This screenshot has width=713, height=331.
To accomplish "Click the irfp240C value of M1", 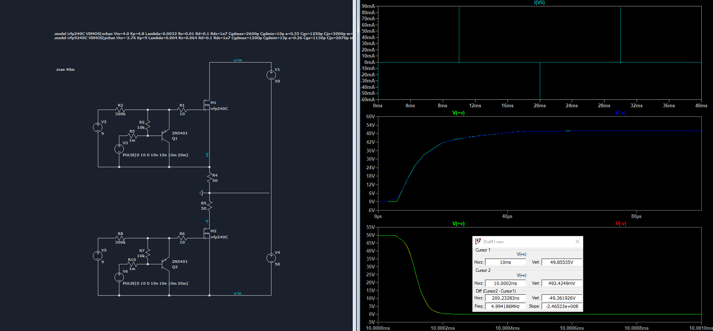I will click(x=219, y=109).
